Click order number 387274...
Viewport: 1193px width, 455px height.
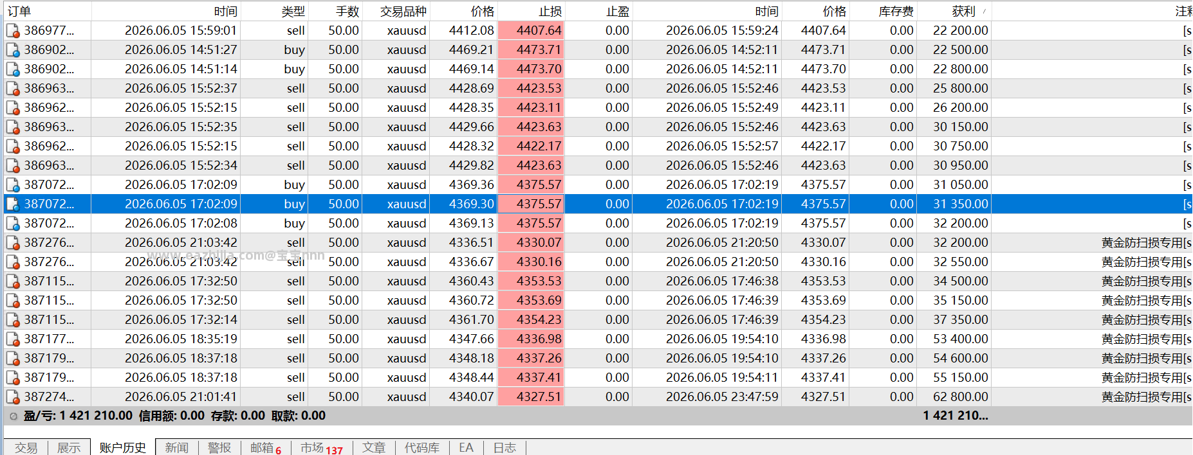click(49, 397)
